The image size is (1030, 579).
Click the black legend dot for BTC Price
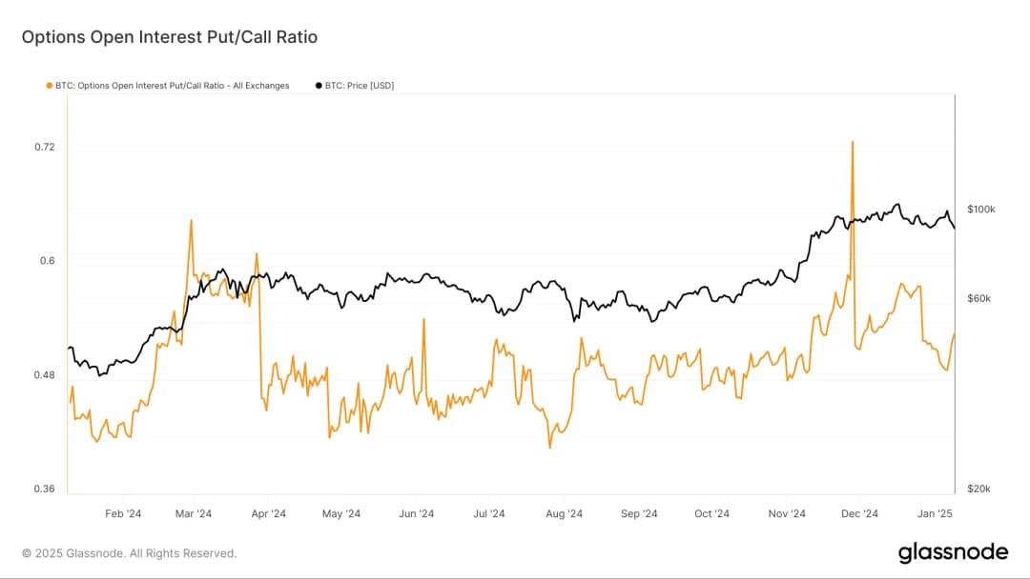[x=319, y=86]
